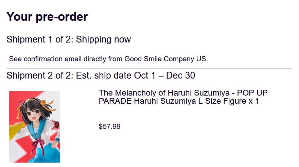Click the $57.99 price

[109, 127]
